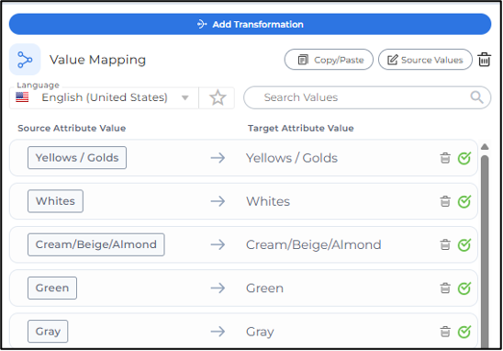Select the Gray source value chip
The image size is (503, 351).
click(48, 332)
